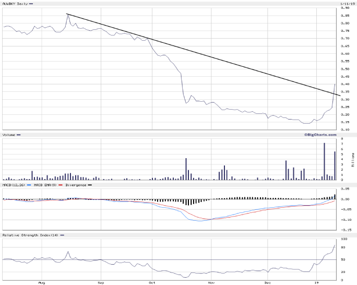
Task: Click the Nov label on the time axis
Action: coord(210,282)
